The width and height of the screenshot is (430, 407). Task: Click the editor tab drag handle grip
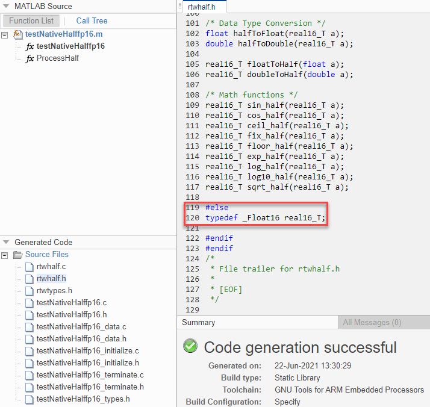180,6
